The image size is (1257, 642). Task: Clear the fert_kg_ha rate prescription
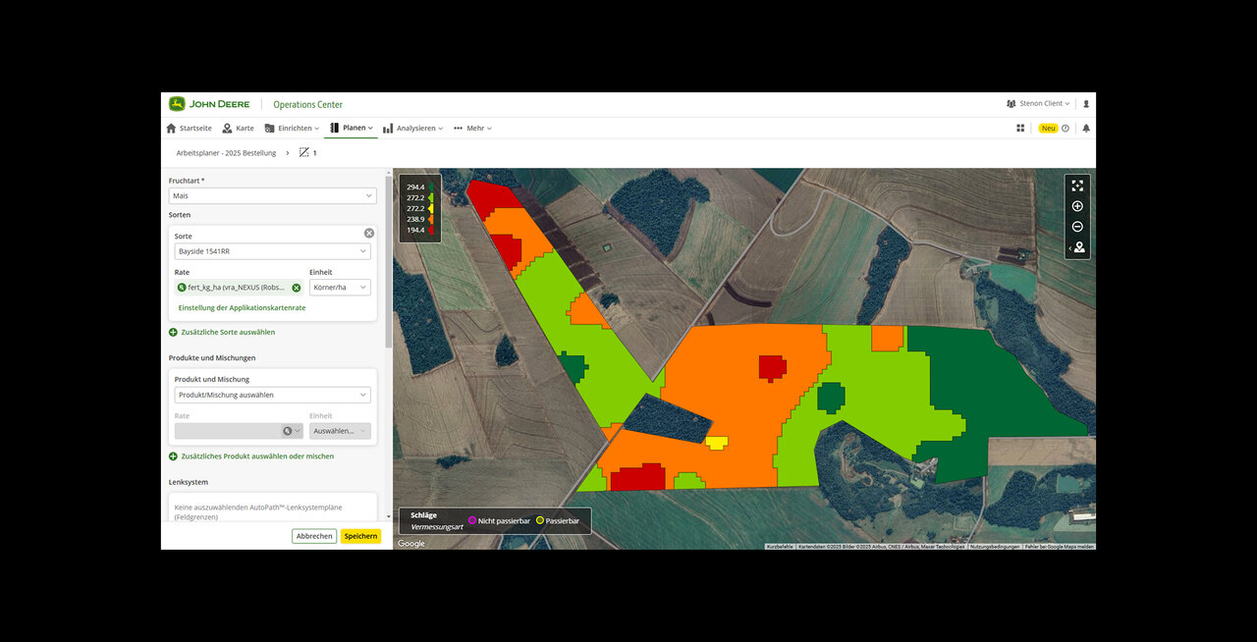(297, 288)
